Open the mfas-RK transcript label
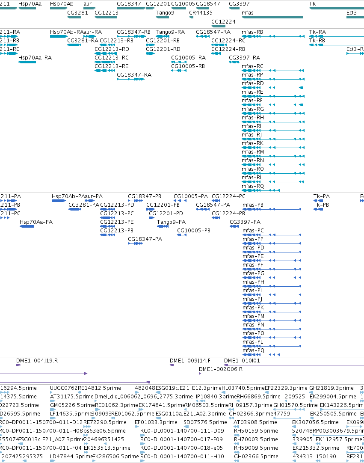 [252, 143]
